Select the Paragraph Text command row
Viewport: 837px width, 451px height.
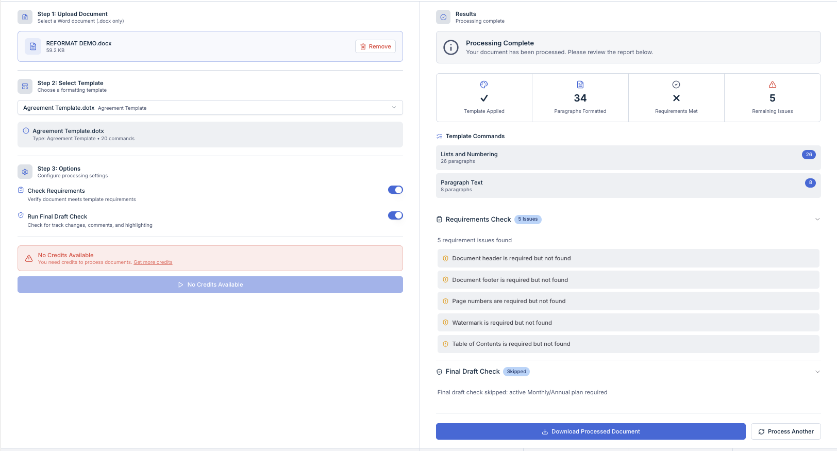(x=628, y=186)
